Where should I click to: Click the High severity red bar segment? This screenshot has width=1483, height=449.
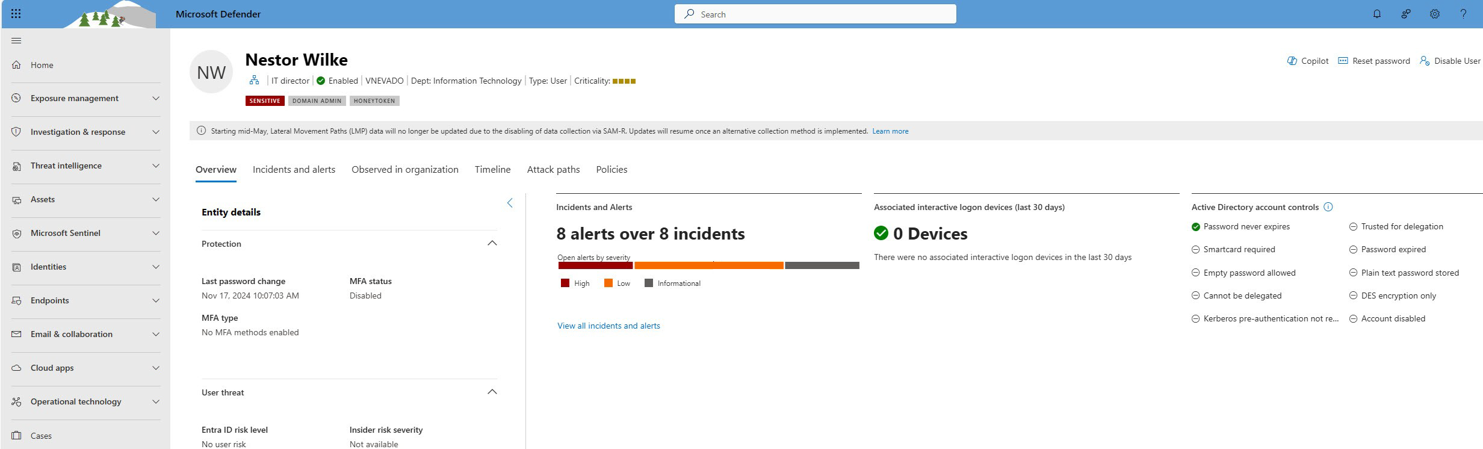click(x=595, y=265)
